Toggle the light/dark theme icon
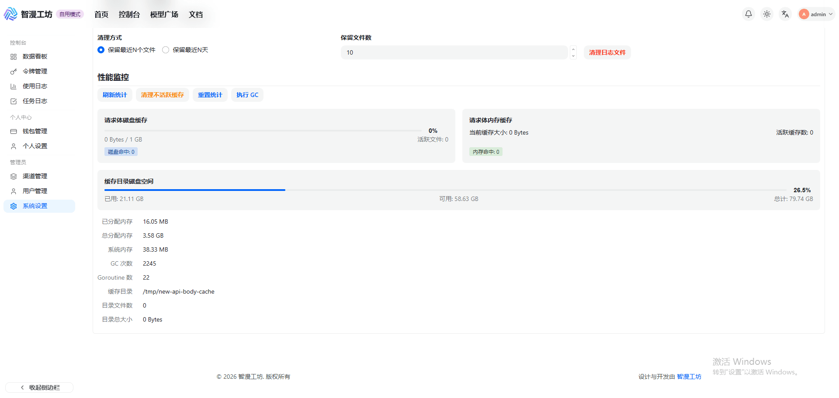This screenshot has width=839, height=398. (x=767, y=14)
